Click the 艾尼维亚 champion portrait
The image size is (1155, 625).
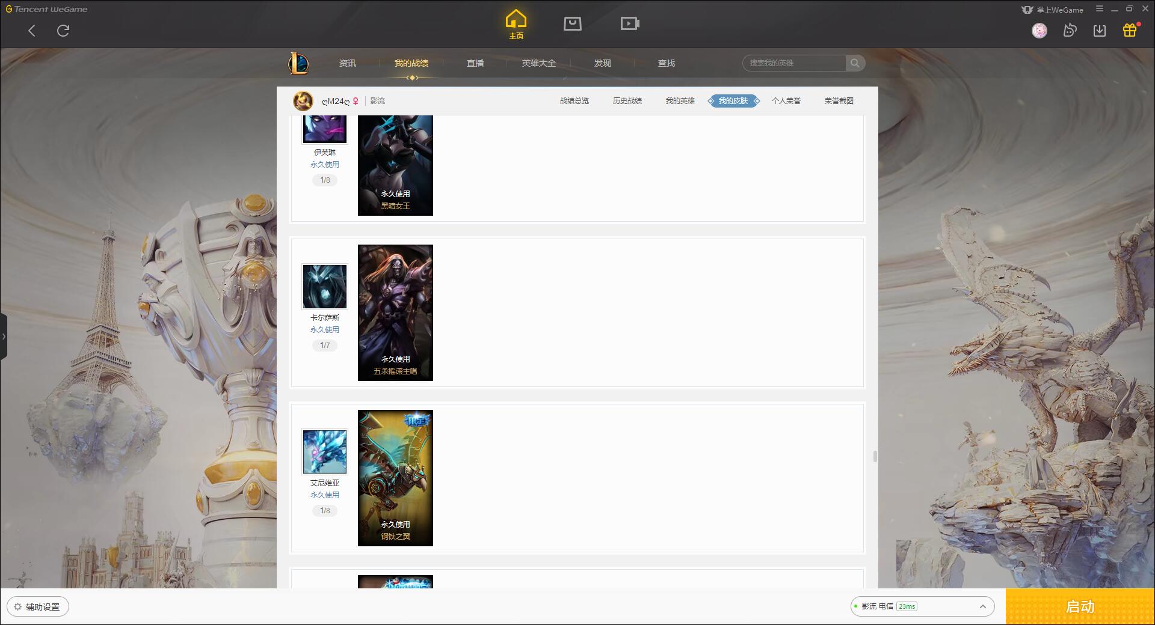pos(325,452)
